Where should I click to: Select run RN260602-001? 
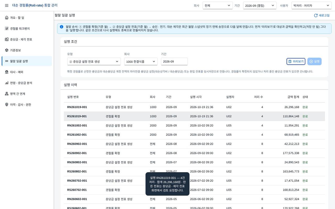(194, 199)
